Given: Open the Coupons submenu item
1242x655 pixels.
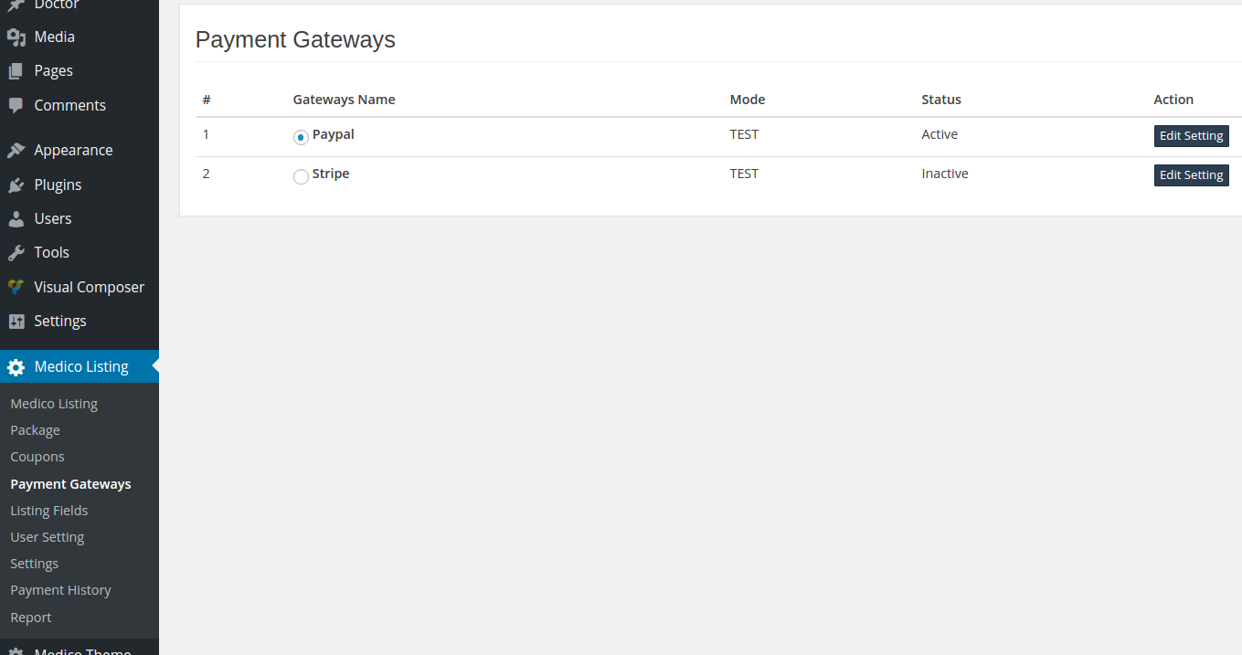Looking at the screenshot, I should click(x=37, y=457).
